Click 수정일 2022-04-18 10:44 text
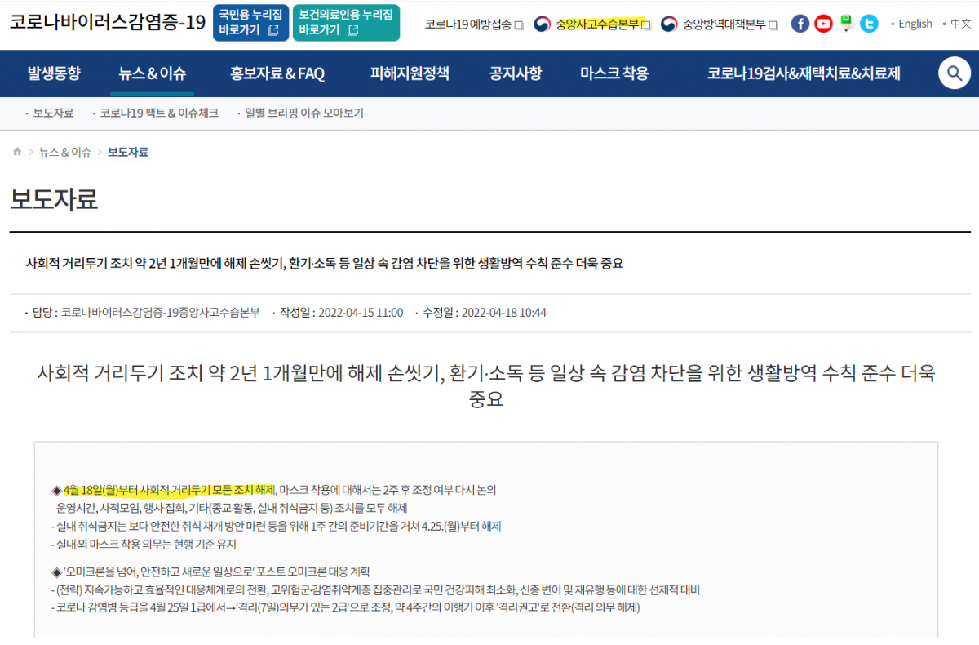Image resolution: width=979 pixels, height=645 pixels. tap(484, 313)
